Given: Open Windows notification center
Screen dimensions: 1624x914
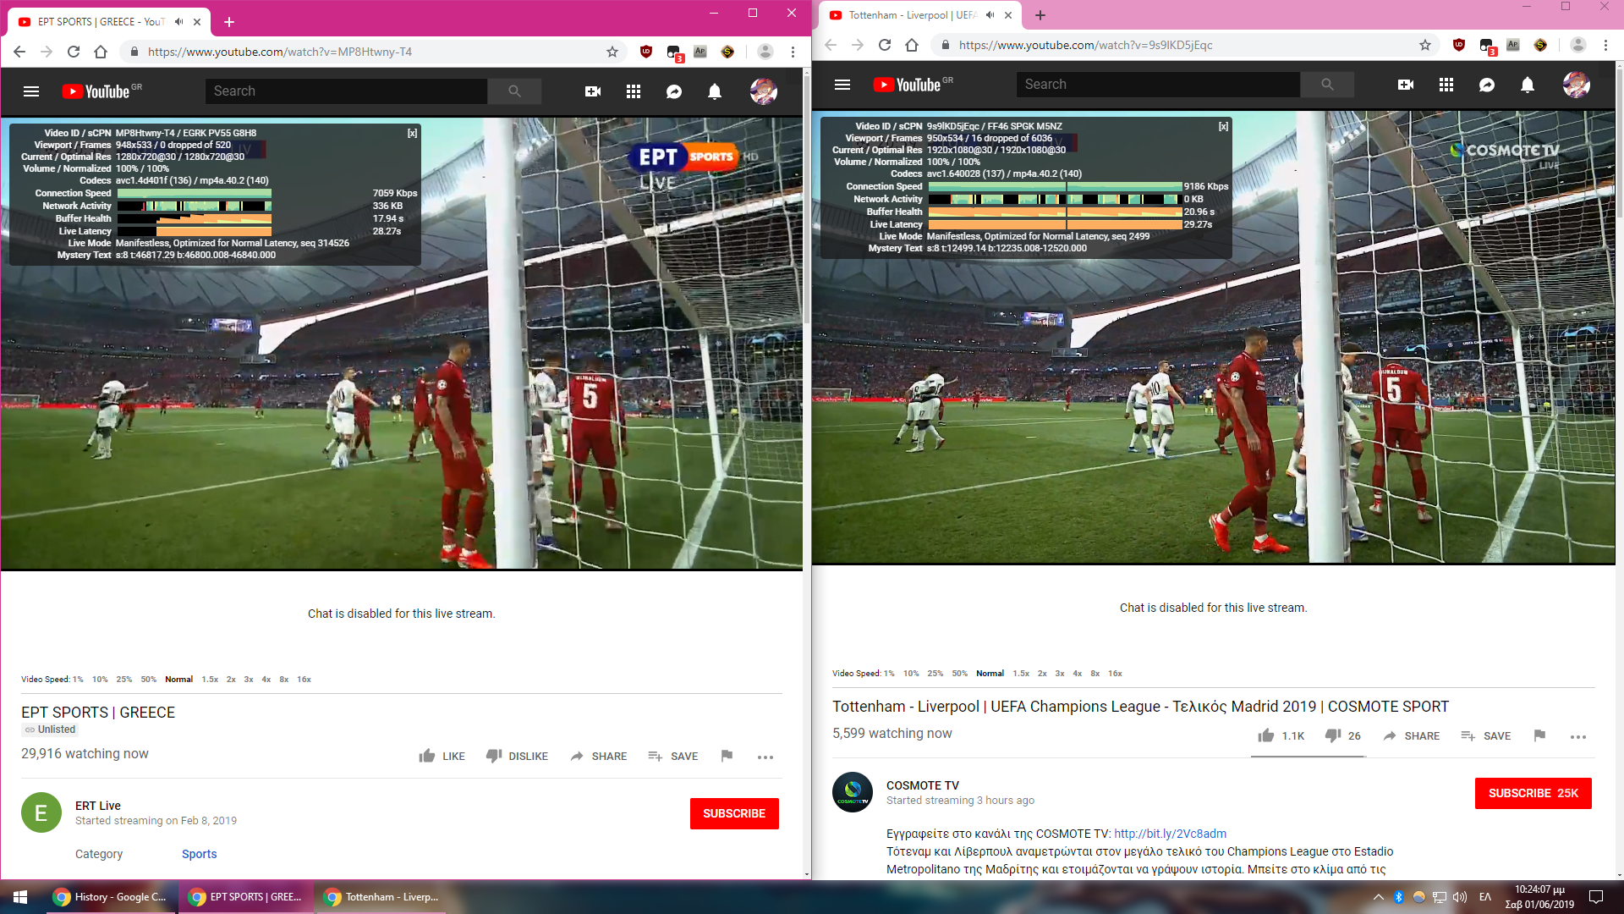Looking at the screenshot, I should (1596, 897).
